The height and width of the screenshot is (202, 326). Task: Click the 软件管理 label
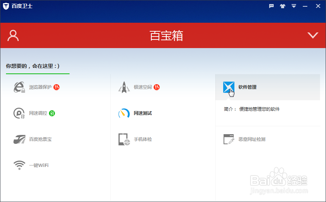point(247,87)
